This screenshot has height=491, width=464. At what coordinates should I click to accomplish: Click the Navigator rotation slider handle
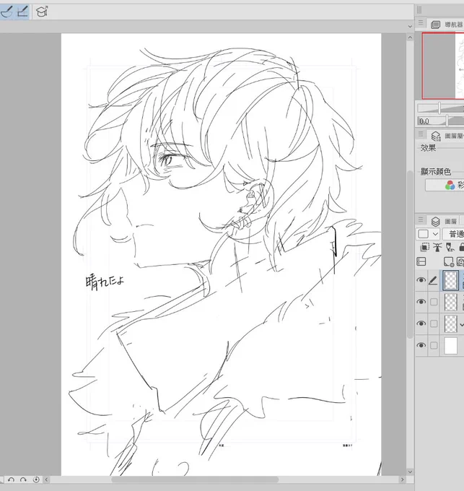[447, 121]
